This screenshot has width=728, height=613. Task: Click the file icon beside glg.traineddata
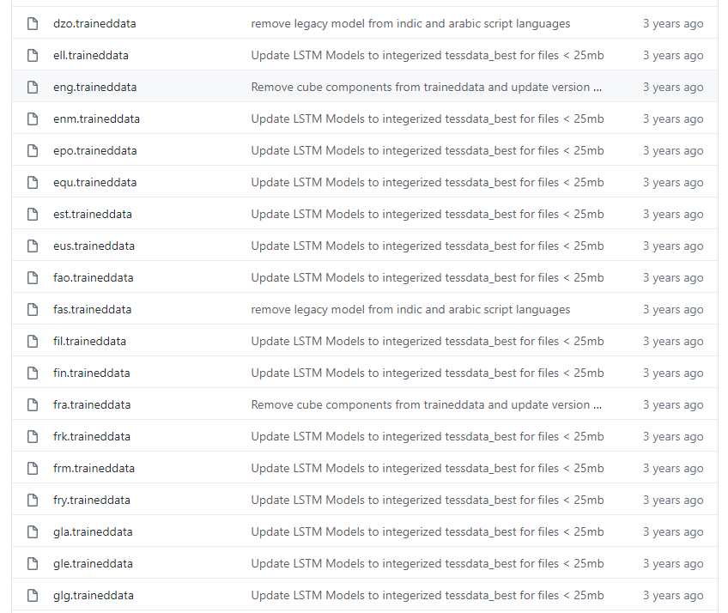click(x=33, y=595)
